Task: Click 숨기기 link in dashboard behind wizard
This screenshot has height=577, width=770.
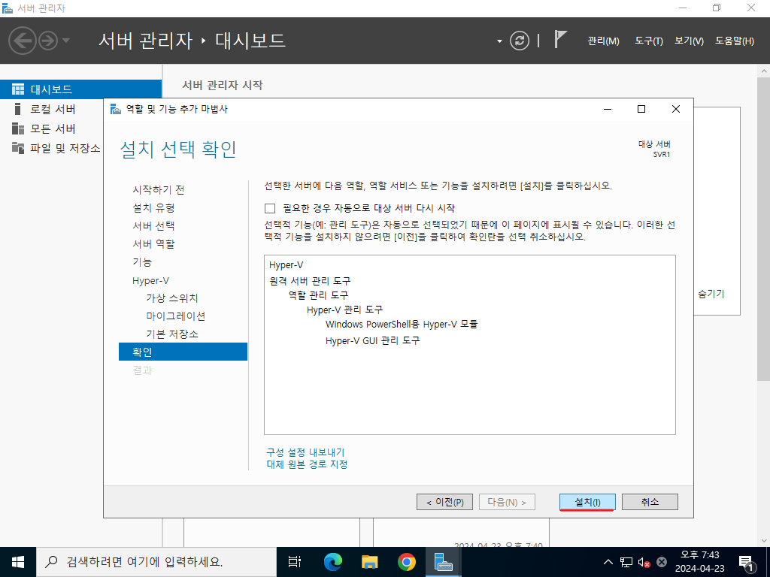Action: pos(711,294)
